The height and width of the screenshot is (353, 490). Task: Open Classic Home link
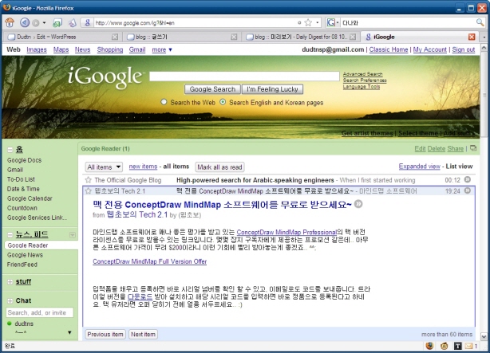point(389,49)
